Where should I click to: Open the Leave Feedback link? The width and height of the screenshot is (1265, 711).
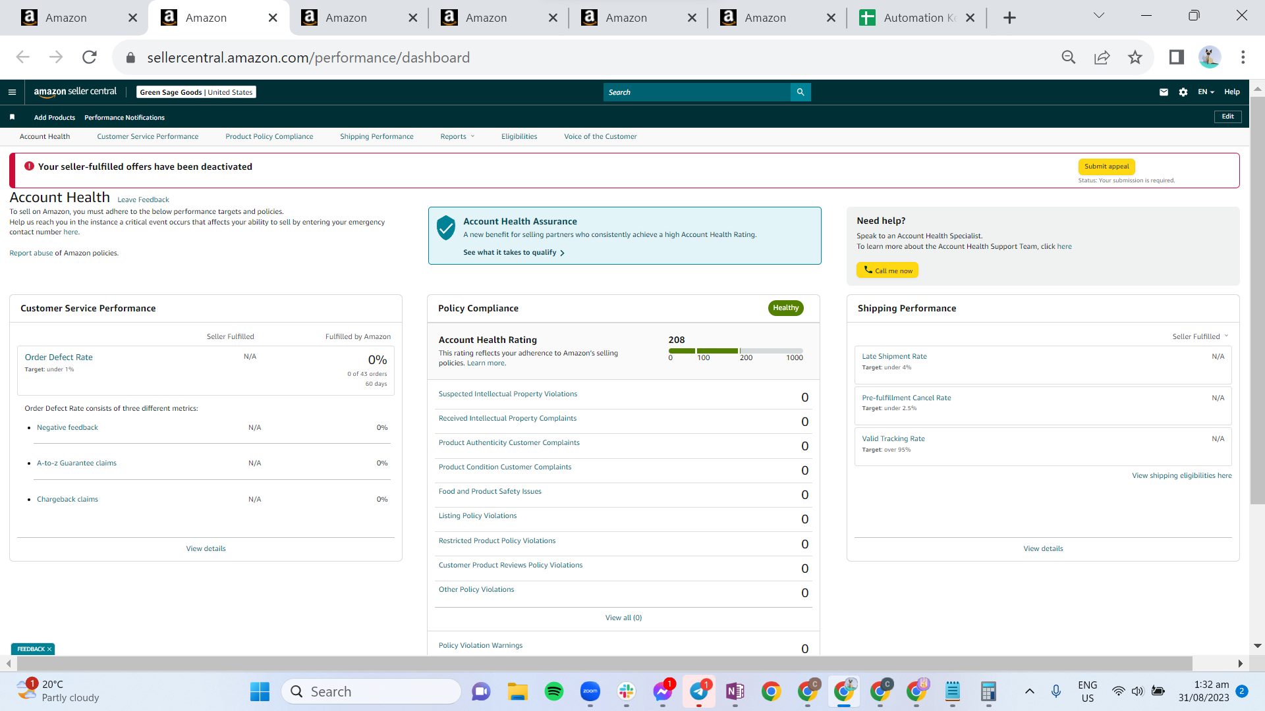coord(143,199)
